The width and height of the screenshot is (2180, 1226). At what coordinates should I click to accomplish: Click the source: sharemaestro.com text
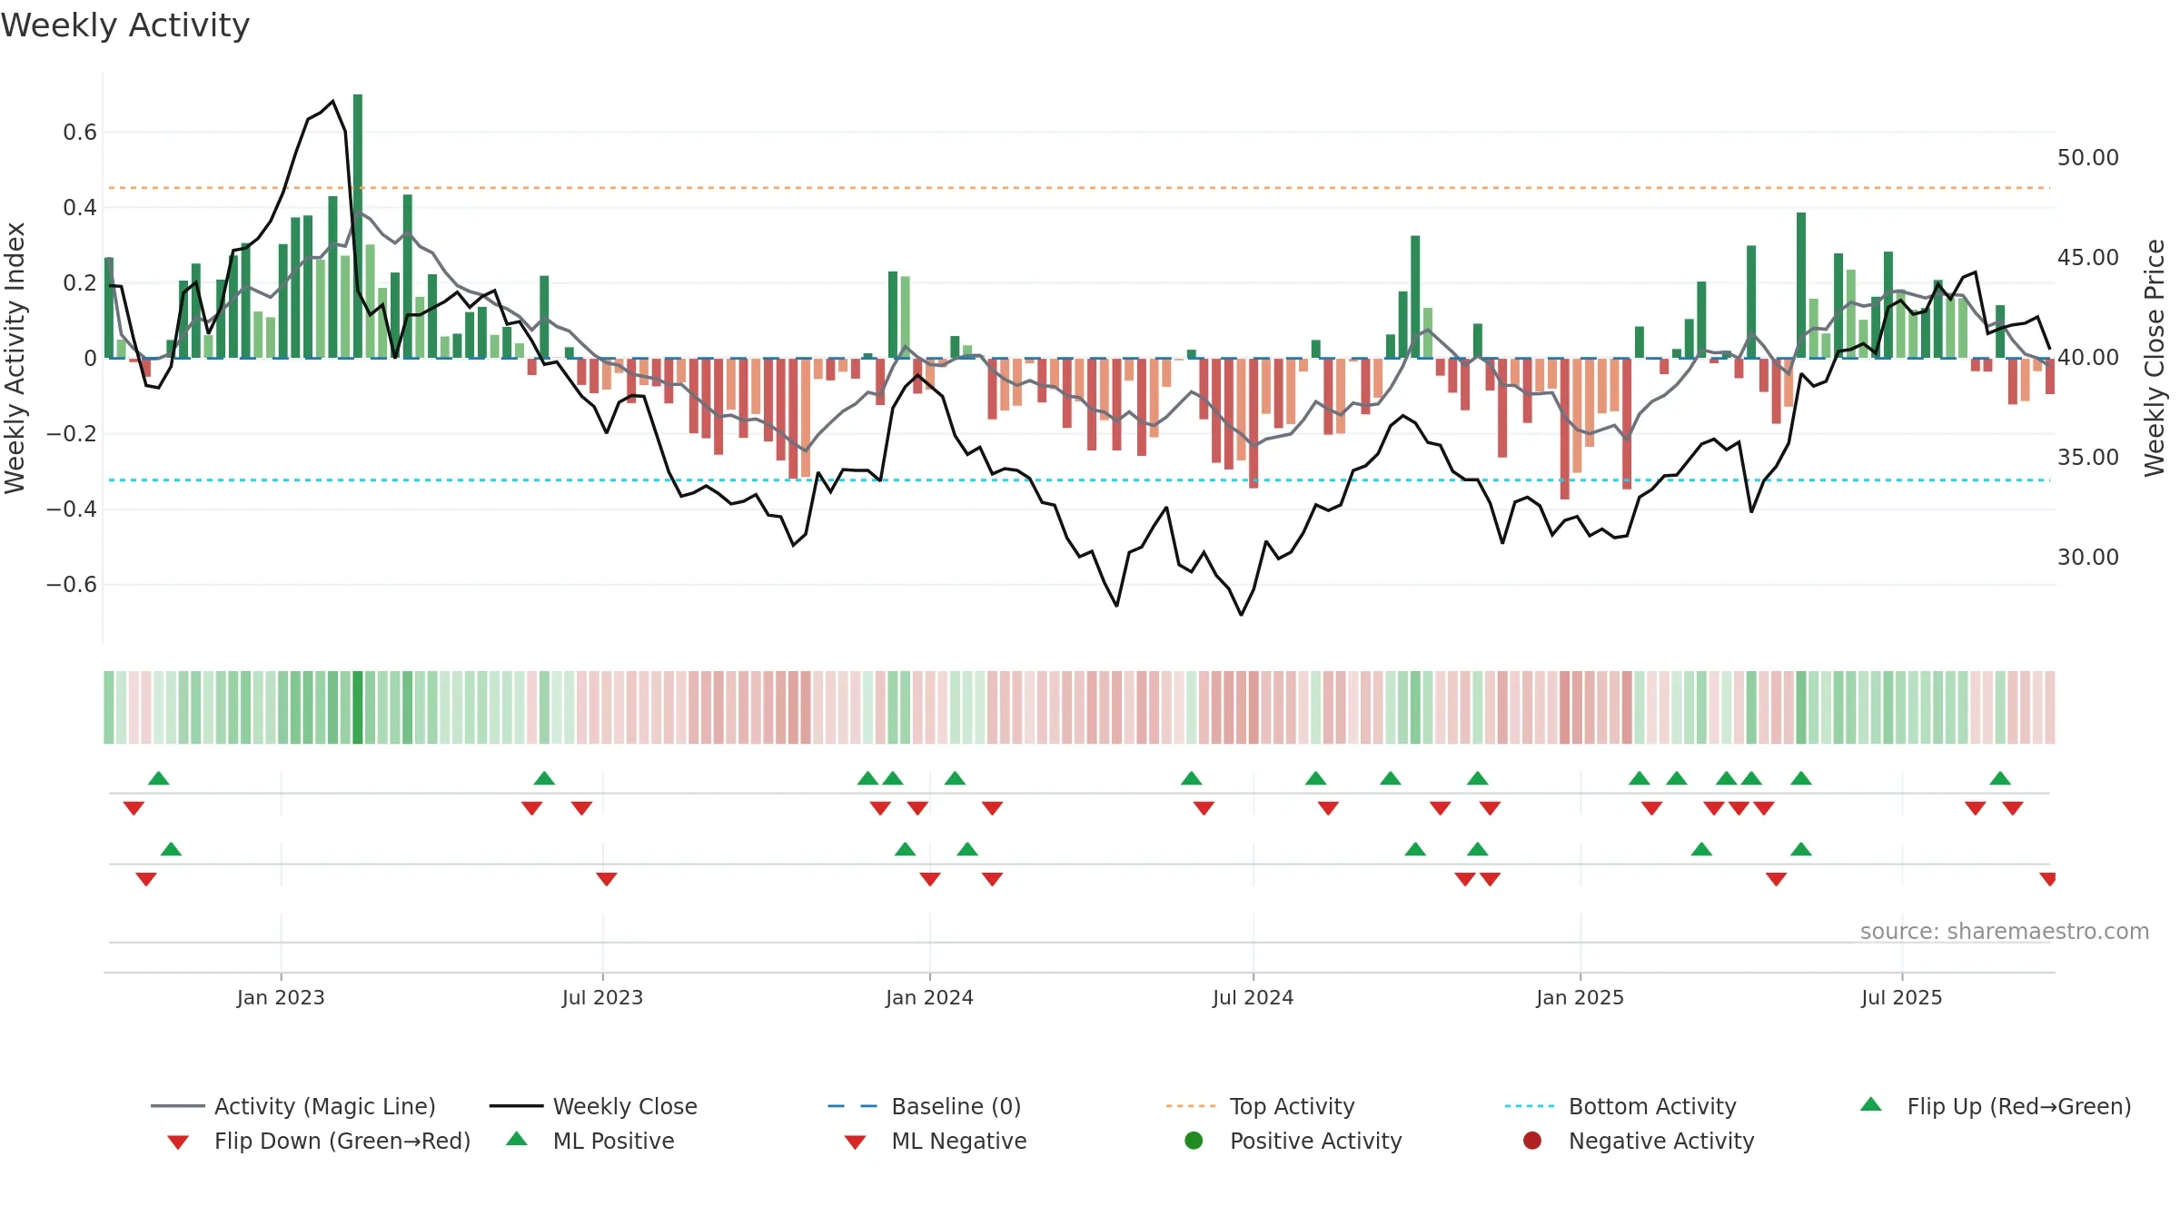point(2005,932)
